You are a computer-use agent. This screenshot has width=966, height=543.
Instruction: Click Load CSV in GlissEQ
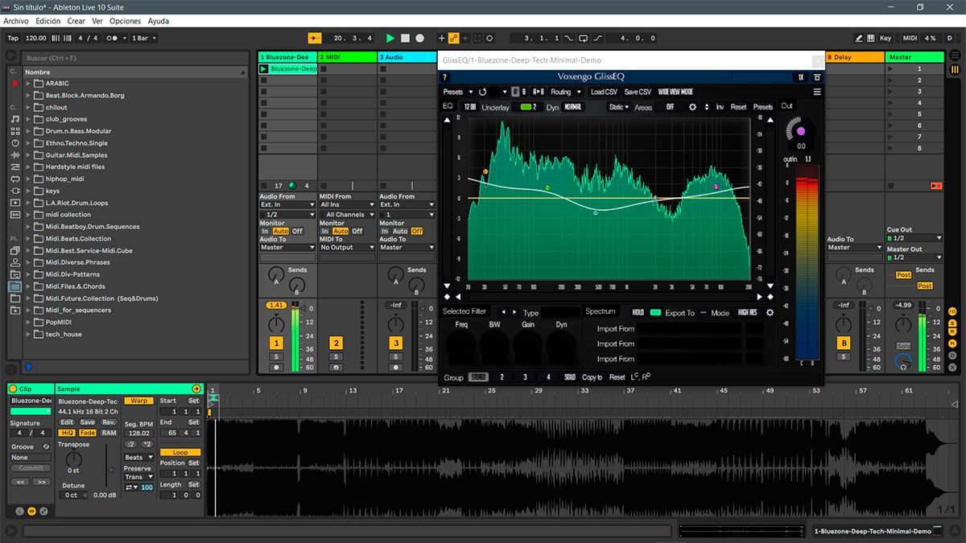pyautogui.click(x=604, y=92)
